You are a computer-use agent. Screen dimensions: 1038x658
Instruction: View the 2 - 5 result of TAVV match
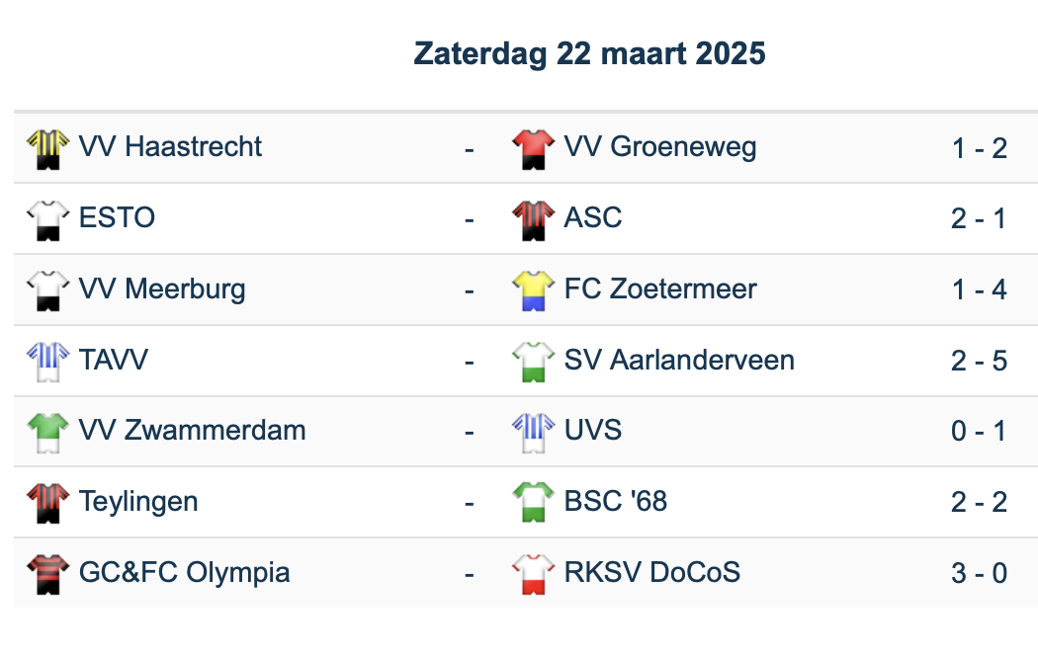[x=979, y=362]
